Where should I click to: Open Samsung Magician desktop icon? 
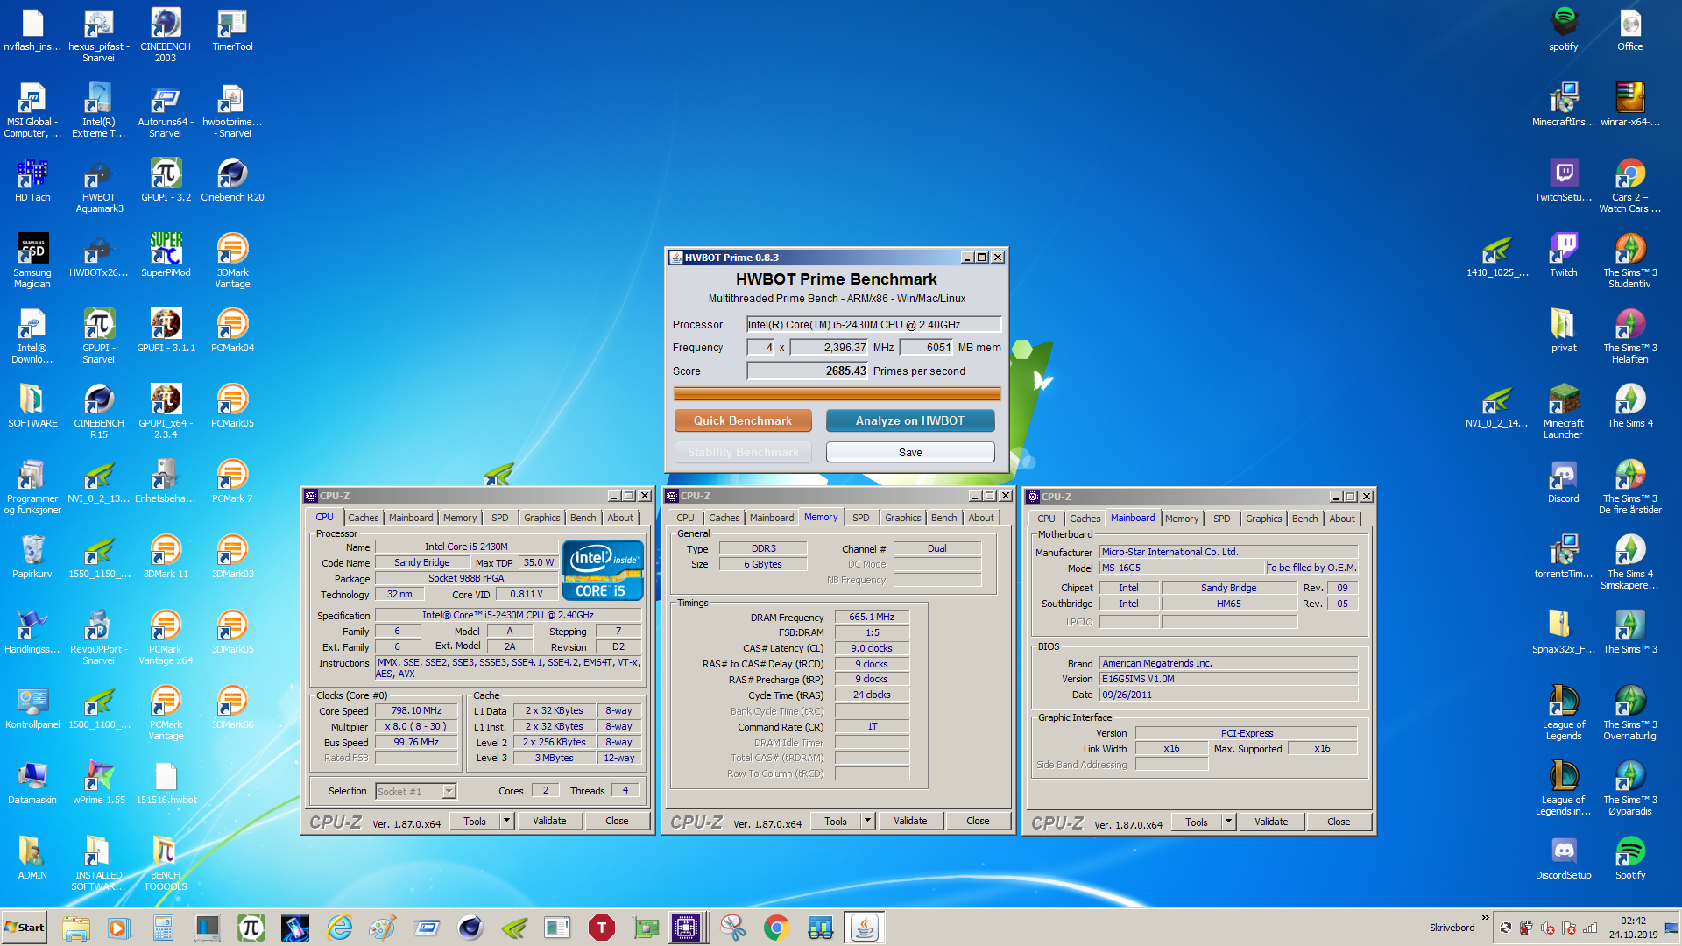(32, 261)
